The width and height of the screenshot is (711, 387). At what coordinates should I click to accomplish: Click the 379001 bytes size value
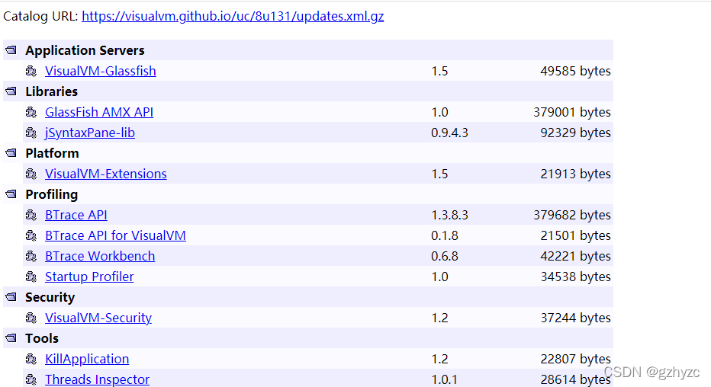tap(572, 112)
